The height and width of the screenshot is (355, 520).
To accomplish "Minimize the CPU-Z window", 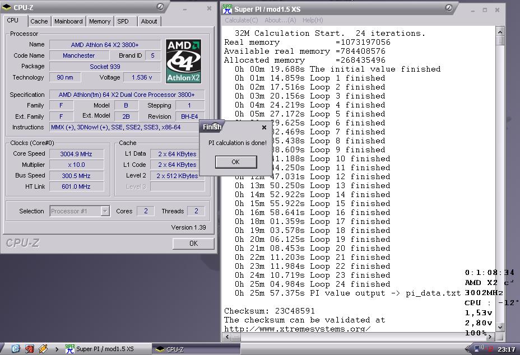I will (185, 8).
